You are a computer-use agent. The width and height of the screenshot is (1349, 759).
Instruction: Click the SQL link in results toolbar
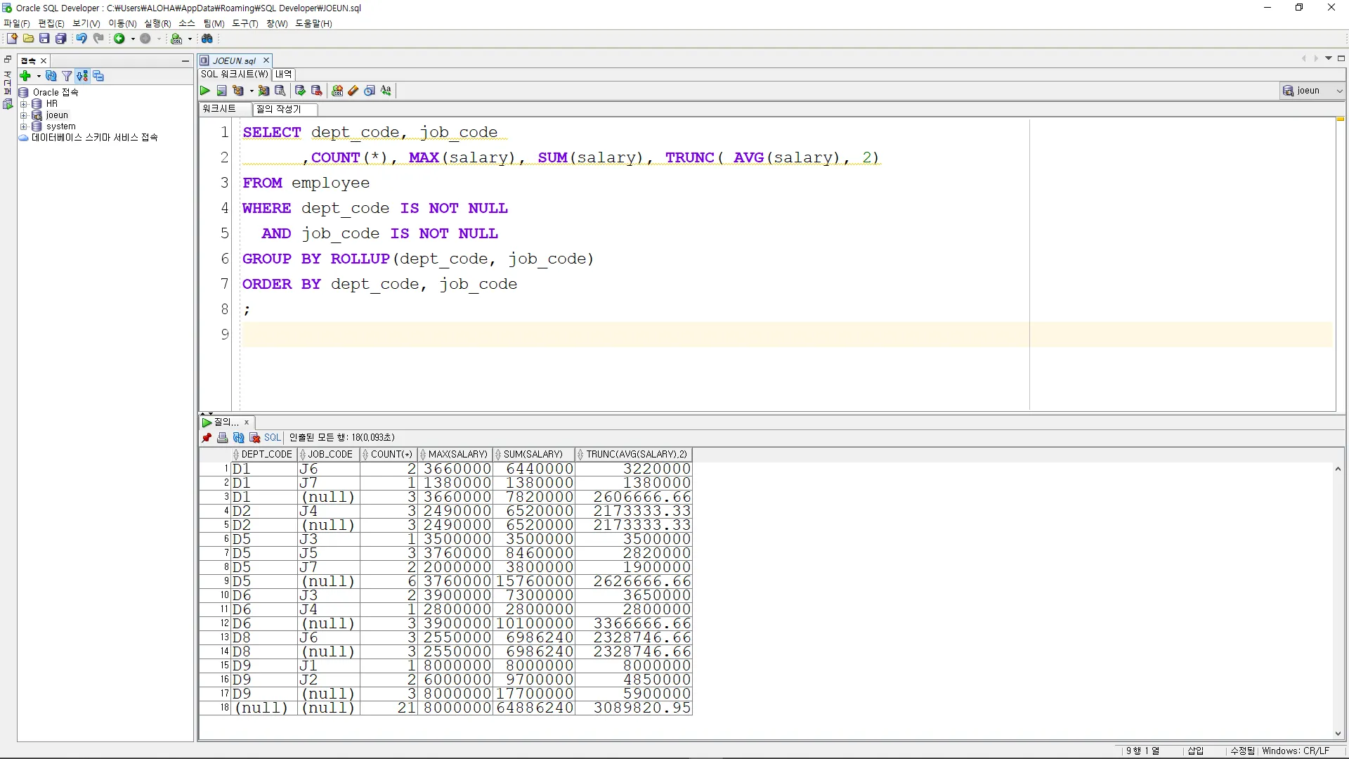[272, 438]
